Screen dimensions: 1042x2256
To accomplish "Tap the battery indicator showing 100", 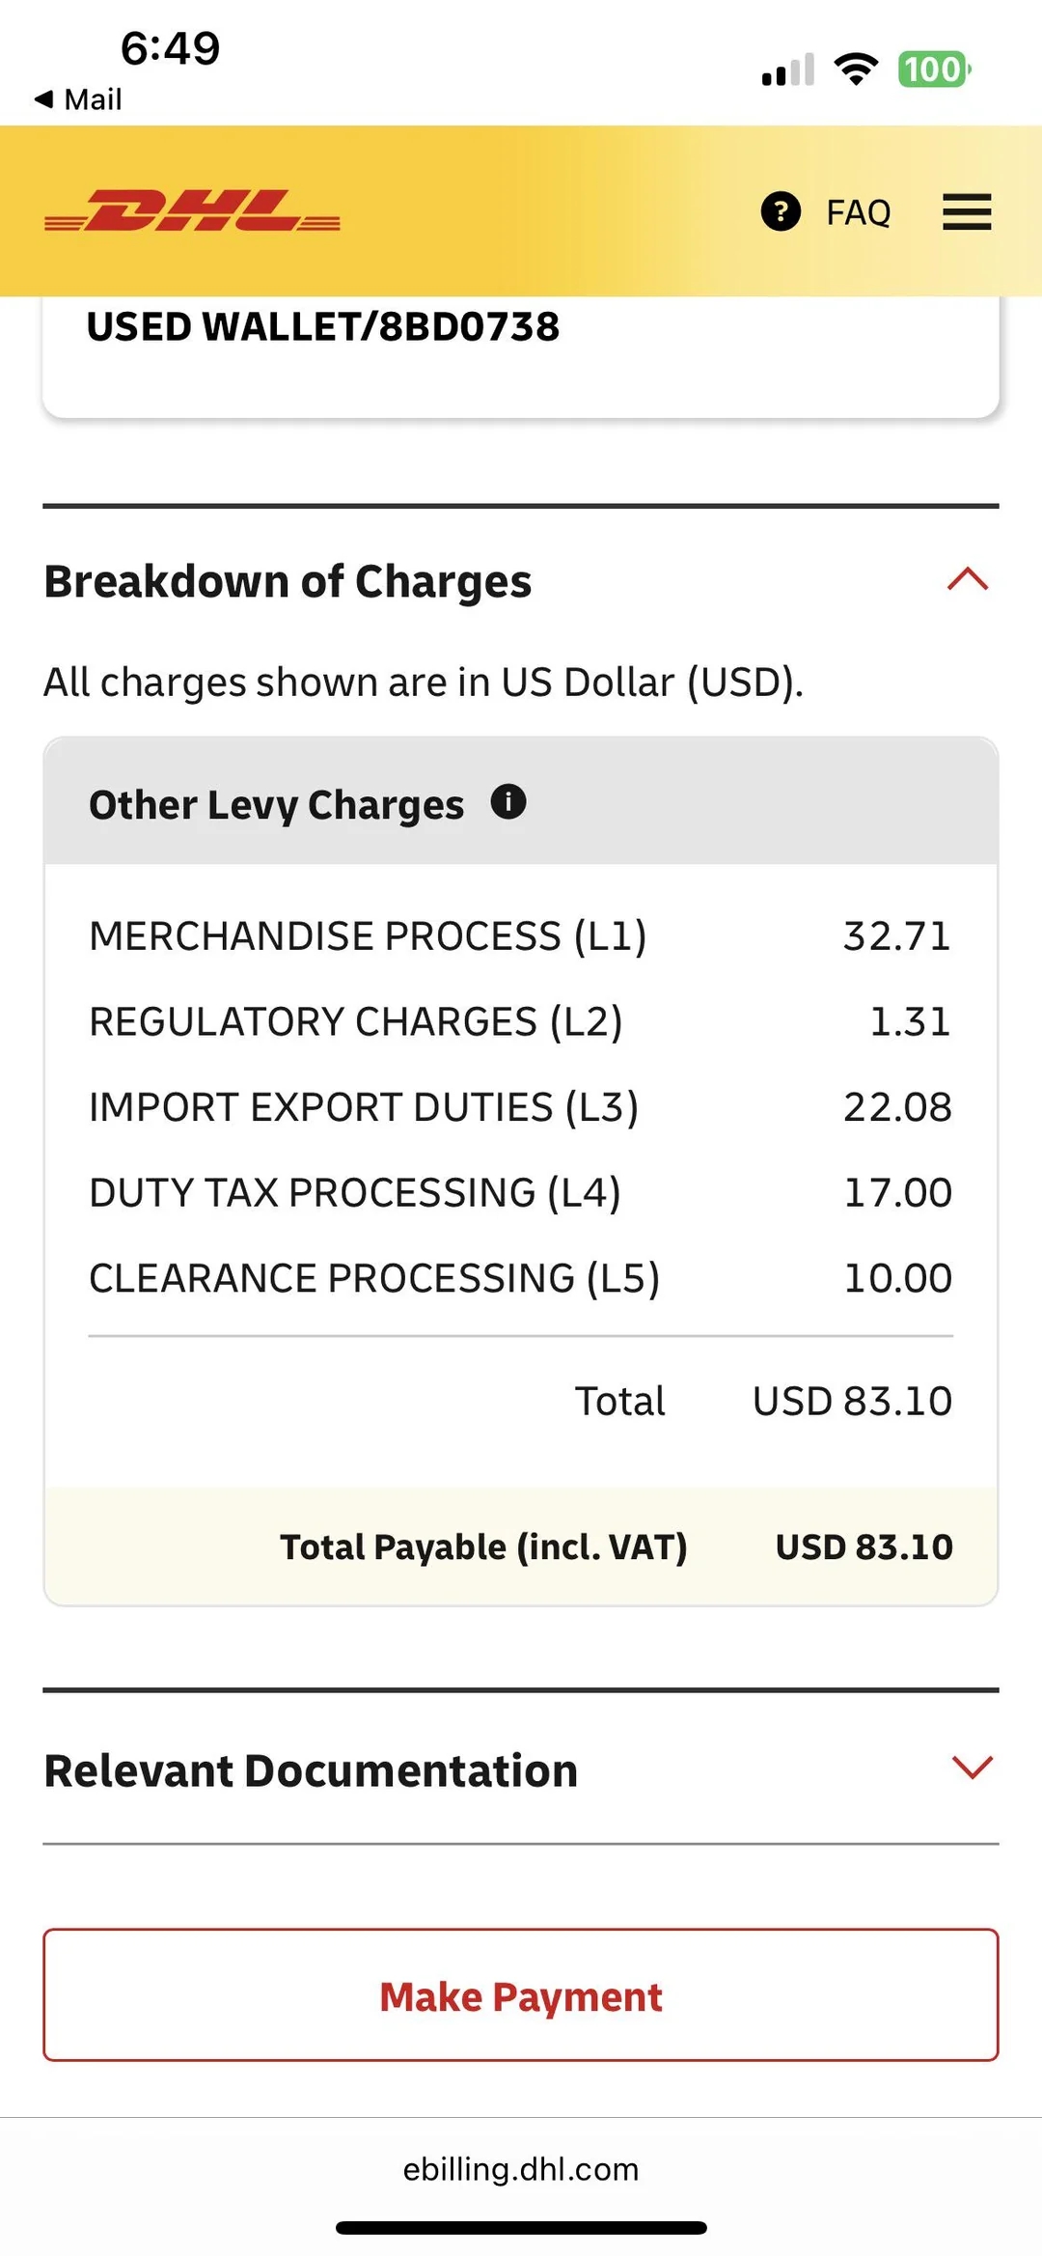I will (x=933, y=70).
